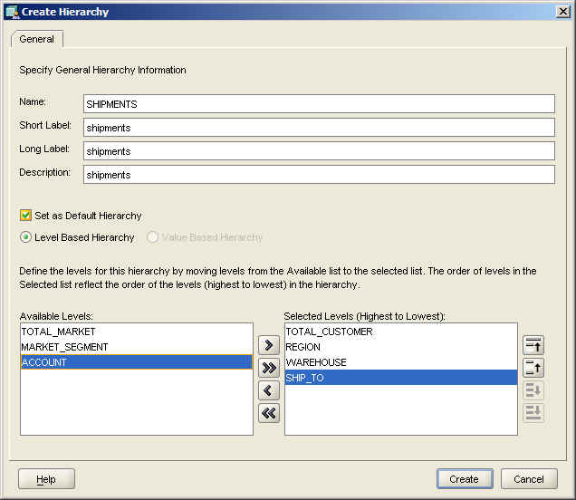Click the Create Hierarchy title bar icon

pos(12,12)
